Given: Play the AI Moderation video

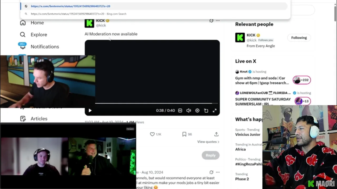Looking at the screenshot, I should click(x=90, y=111).
